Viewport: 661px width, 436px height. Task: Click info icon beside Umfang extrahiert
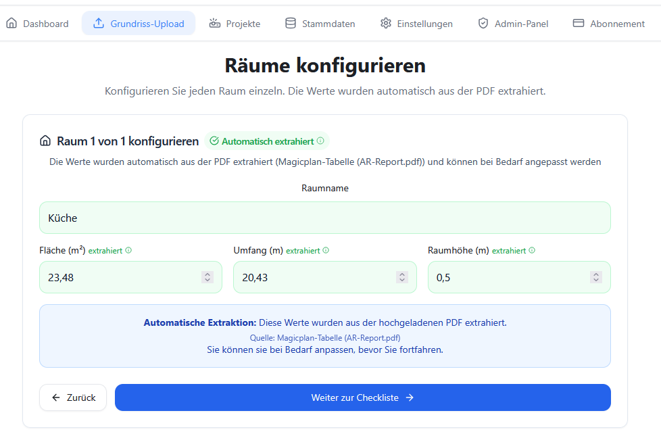[326, 250]
